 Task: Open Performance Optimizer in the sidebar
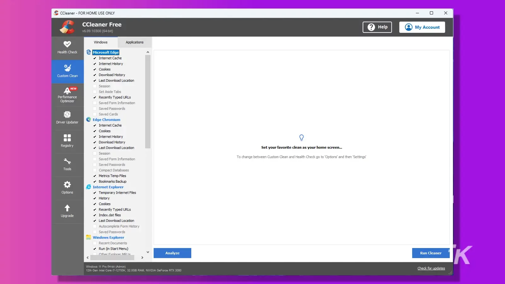point(67,95)
